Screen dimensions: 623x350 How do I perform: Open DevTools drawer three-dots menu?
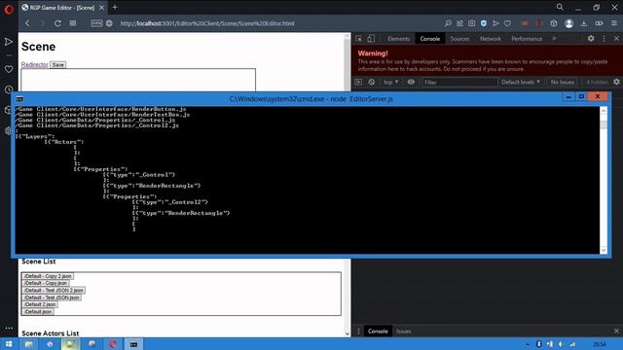pyautogui.click(x=359, y=331)
